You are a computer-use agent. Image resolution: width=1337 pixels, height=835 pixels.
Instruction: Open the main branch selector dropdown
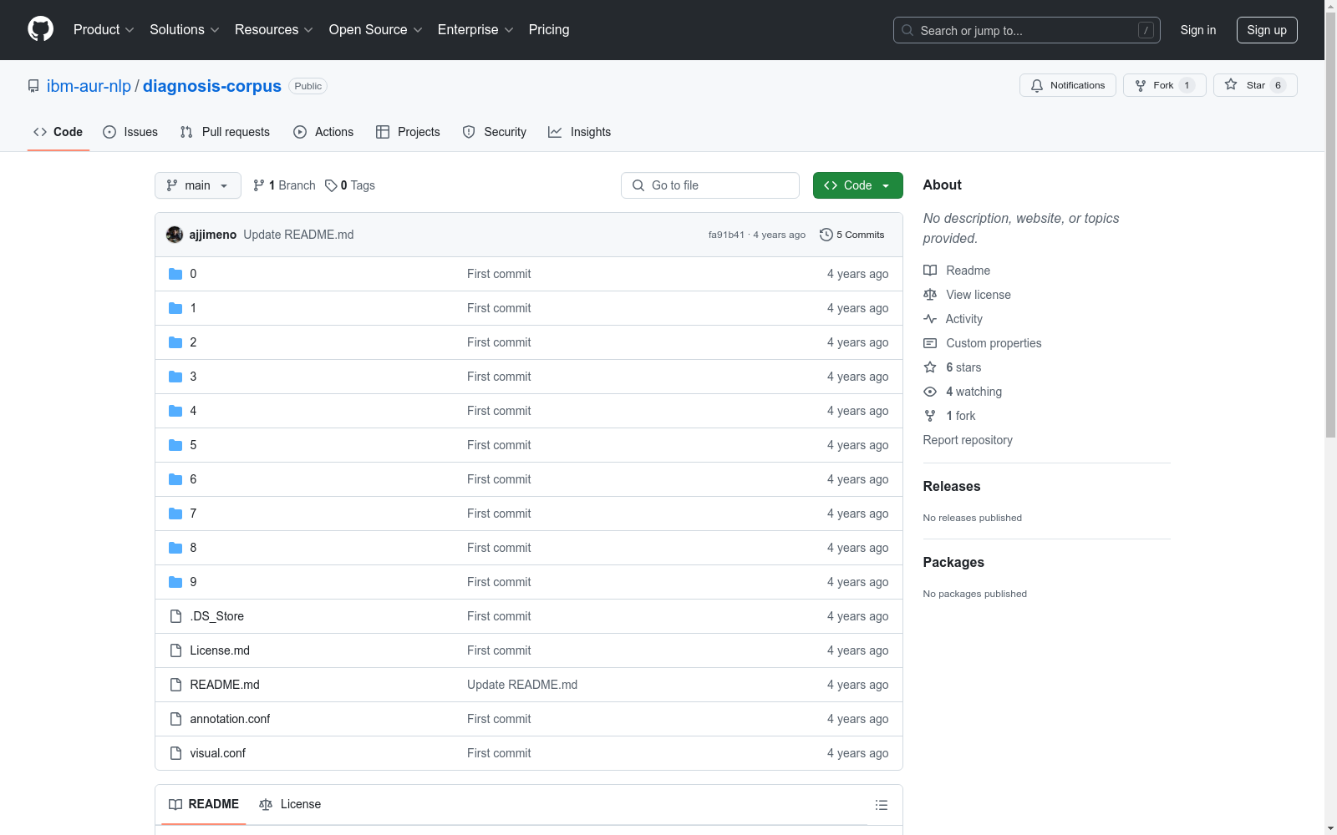pyautogui.click(x=198, y=185)
